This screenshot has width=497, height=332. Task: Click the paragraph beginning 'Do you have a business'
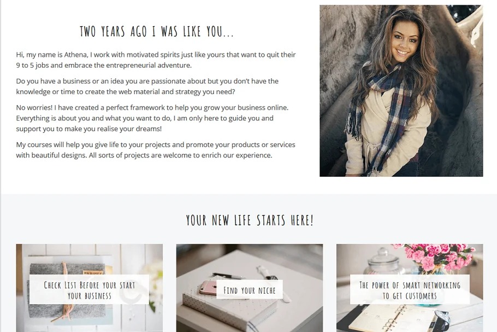click(x=147, y=86)
